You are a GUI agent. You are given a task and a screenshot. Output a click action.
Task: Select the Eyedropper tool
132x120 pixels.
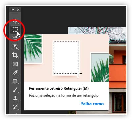coord(15,73)
